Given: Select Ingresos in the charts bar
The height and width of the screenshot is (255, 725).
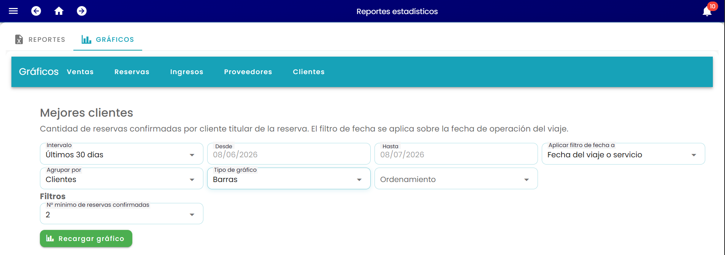Looking at the screenshot, I should tap(187, 72).
